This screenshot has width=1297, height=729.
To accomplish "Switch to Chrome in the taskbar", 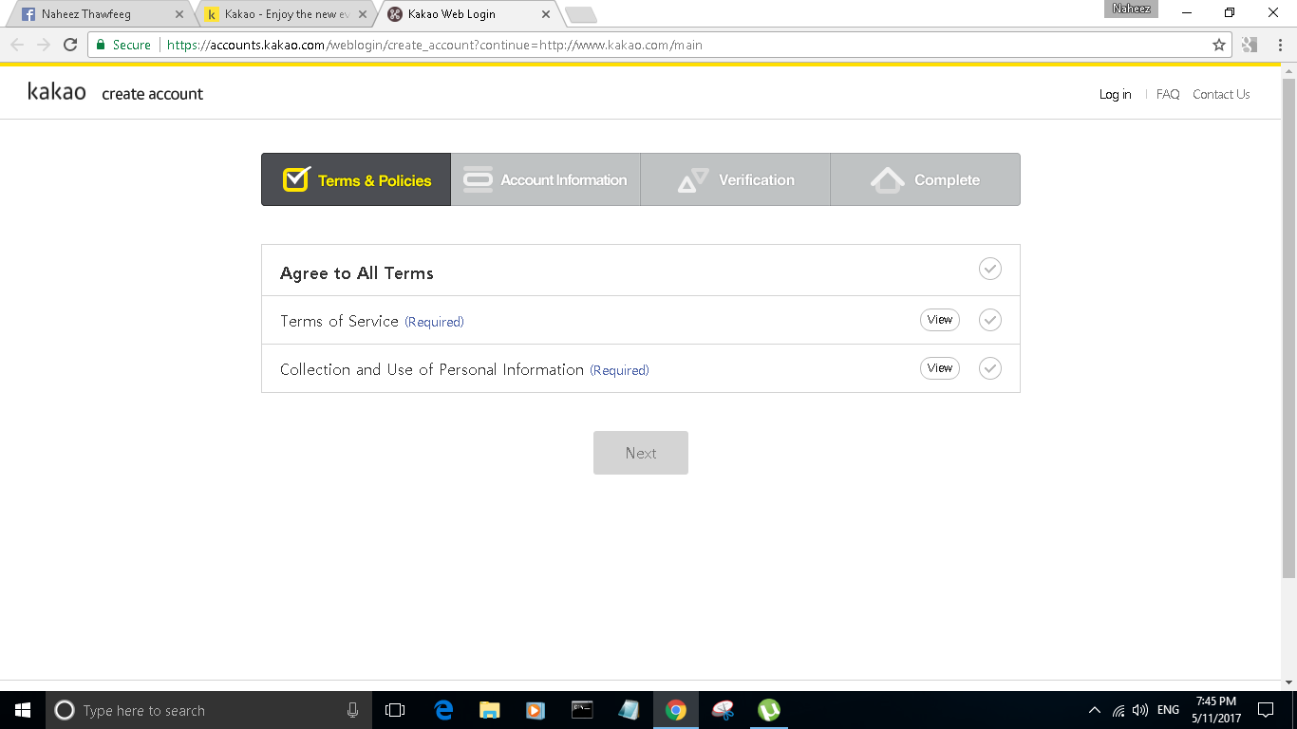I will [675, 710].
